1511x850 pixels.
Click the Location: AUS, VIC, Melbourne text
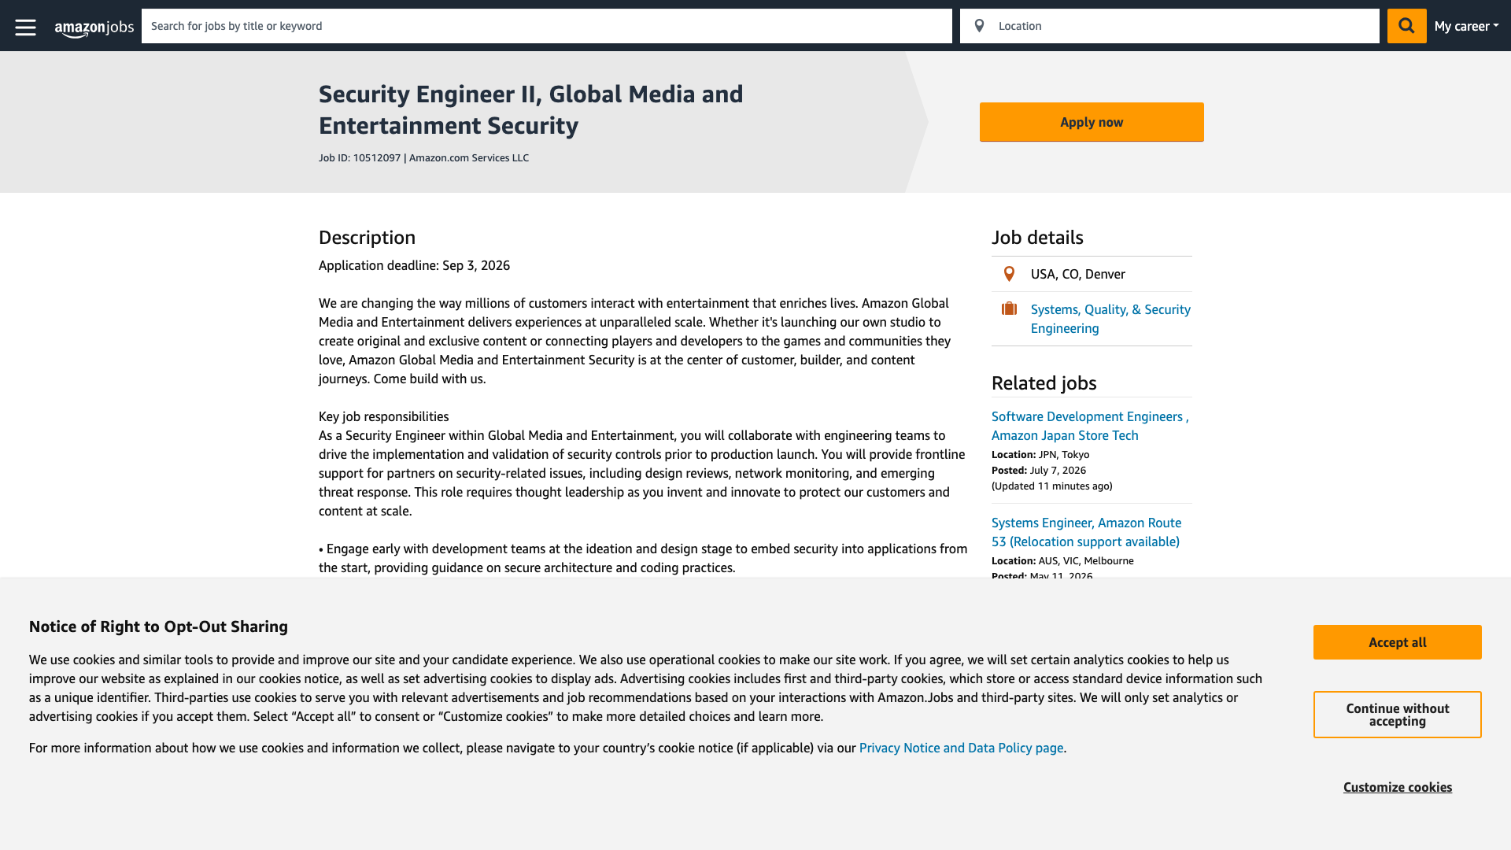coord(1062,560)
